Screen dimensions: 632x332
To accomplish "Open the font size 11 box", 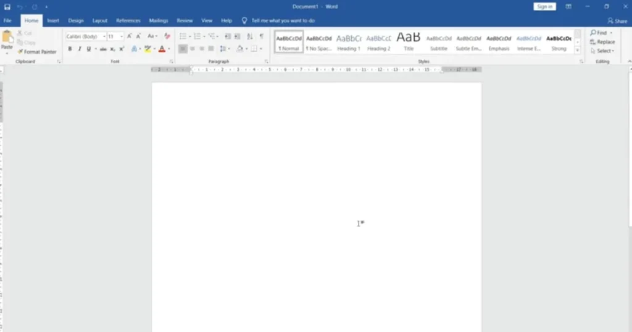I will 115,36.
